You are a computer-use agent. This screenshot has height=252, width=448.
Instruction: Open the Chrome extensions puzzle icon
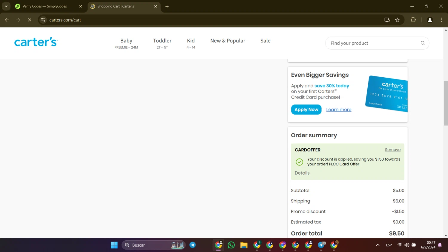(413, 20)
